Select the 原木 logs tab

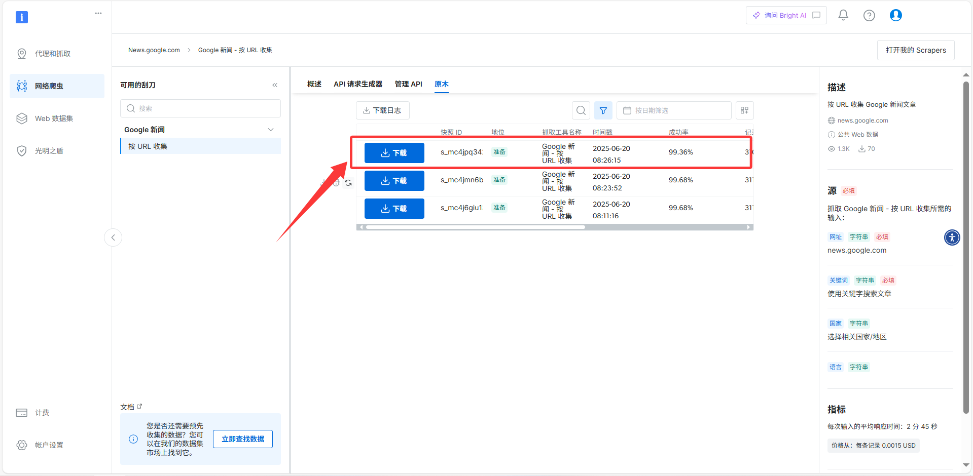442,84
